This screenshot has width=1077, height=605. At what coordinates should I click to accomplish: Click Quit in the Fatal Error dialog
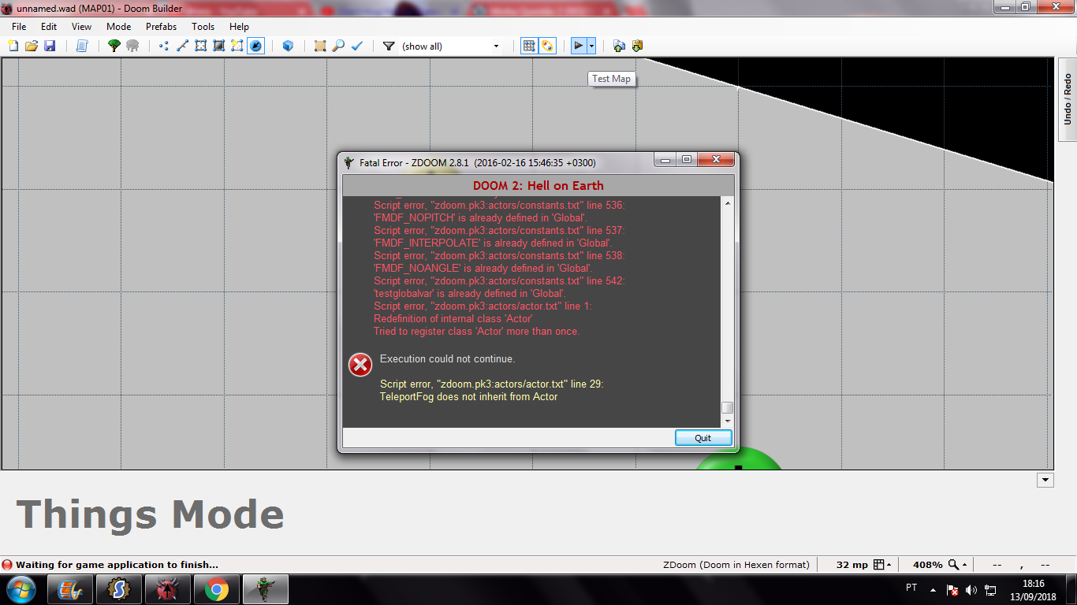tap(703, 438)
